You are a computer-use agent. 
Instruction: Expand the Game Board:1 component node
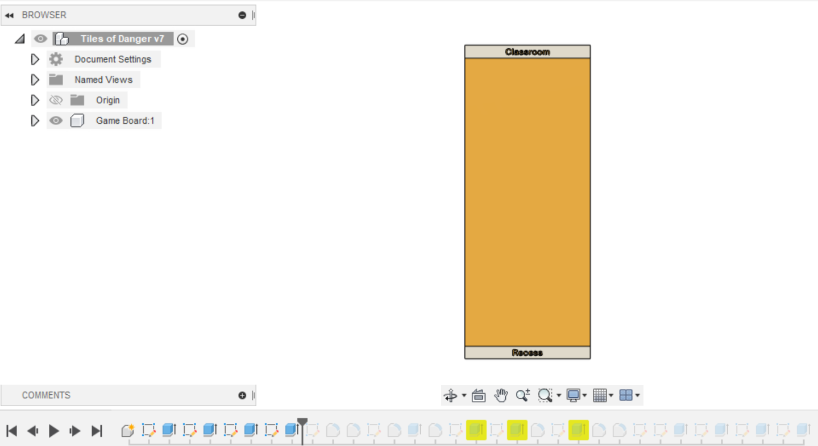[35, 120]
